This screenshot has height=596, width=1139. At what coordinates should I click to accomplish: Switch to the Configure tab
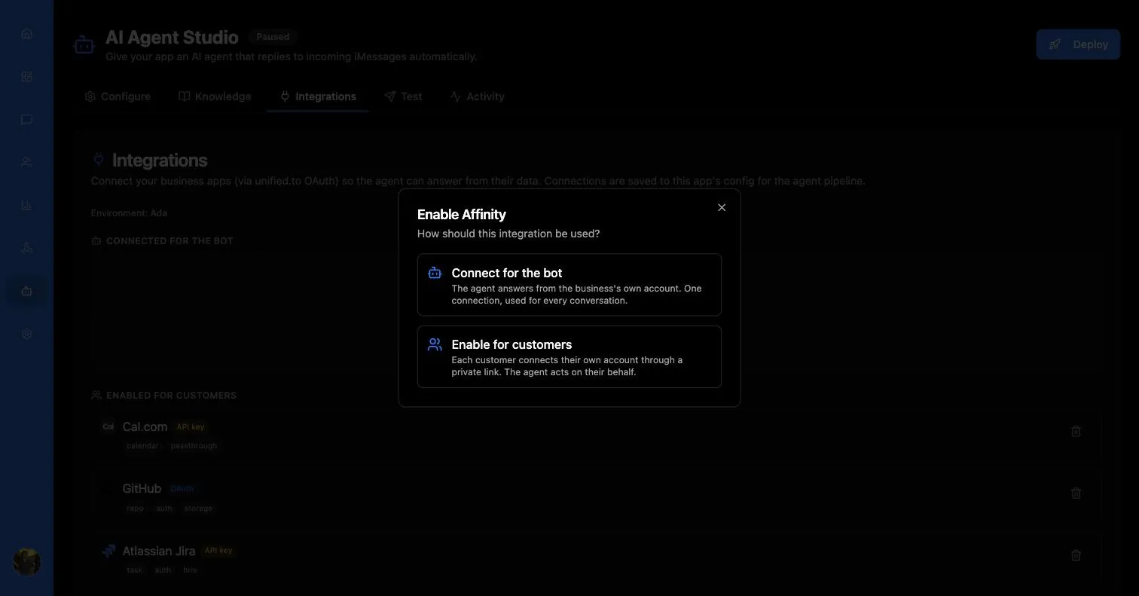click(x=118, y=96)
